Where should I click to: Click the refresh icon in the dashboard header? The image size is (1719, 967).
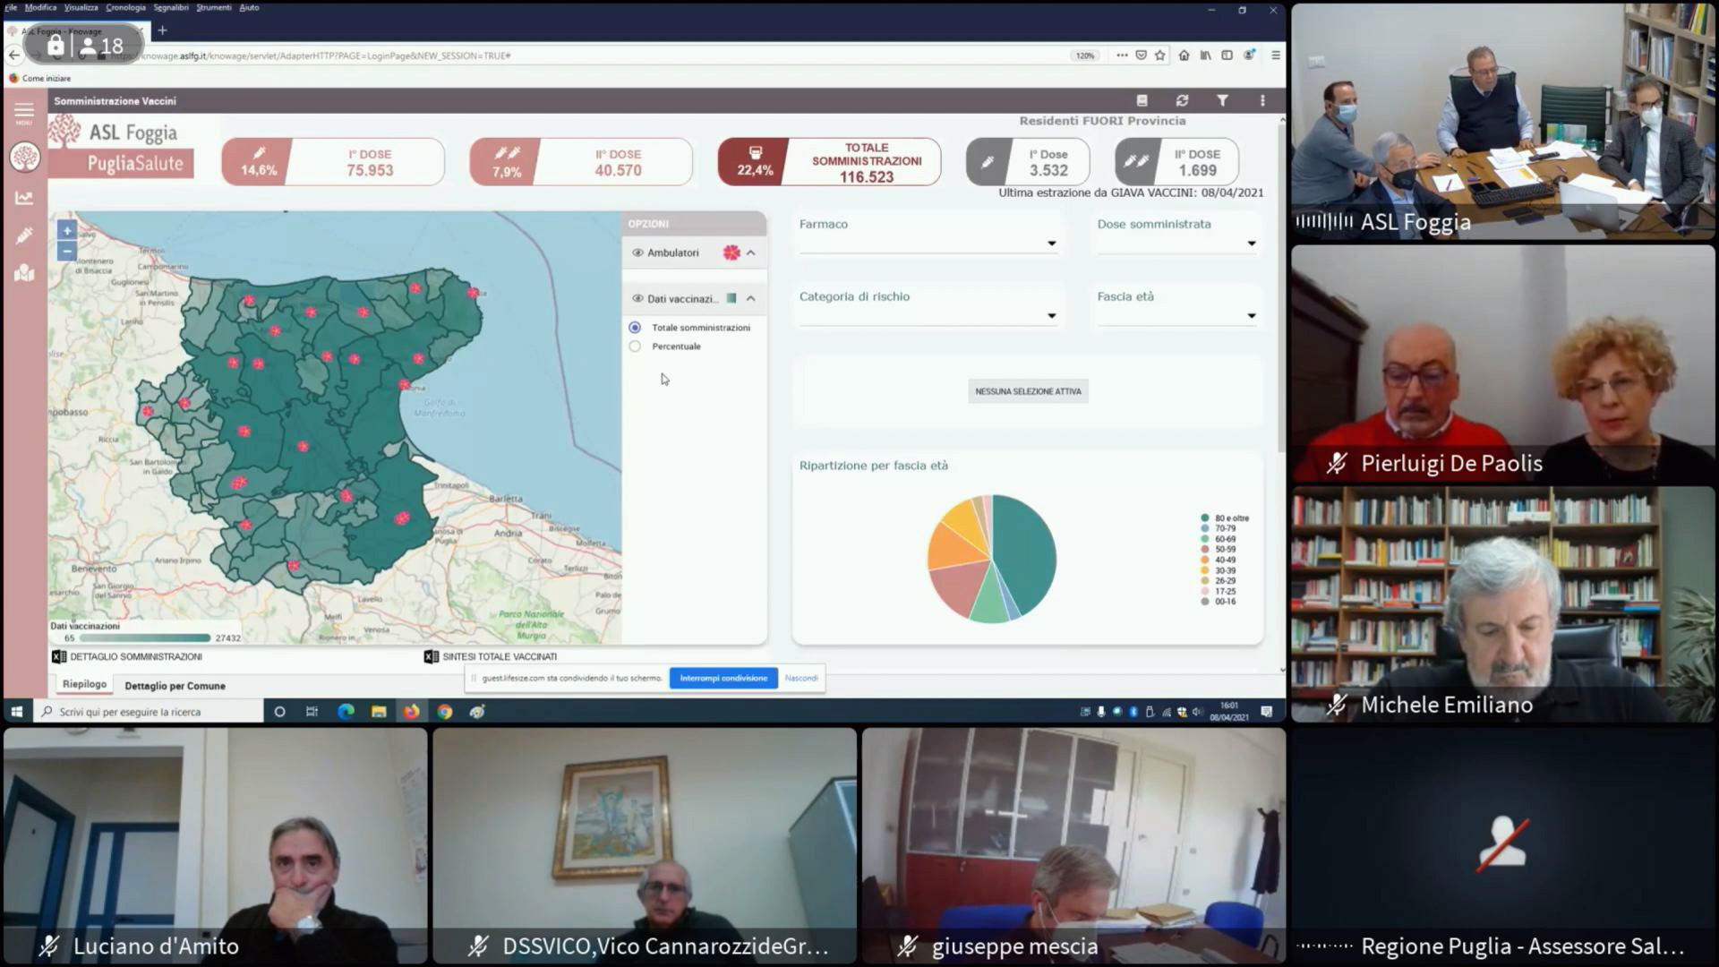click(1182, 101)
